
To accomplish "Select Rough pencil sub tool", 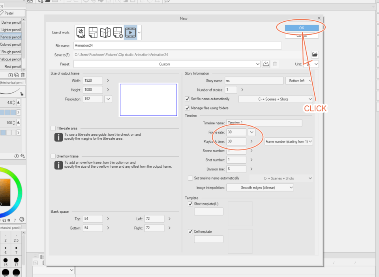I will (x=11, y=52).
